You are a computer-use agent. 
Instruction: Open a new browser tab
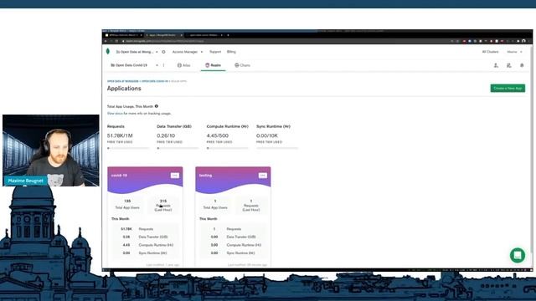(228, 35)
